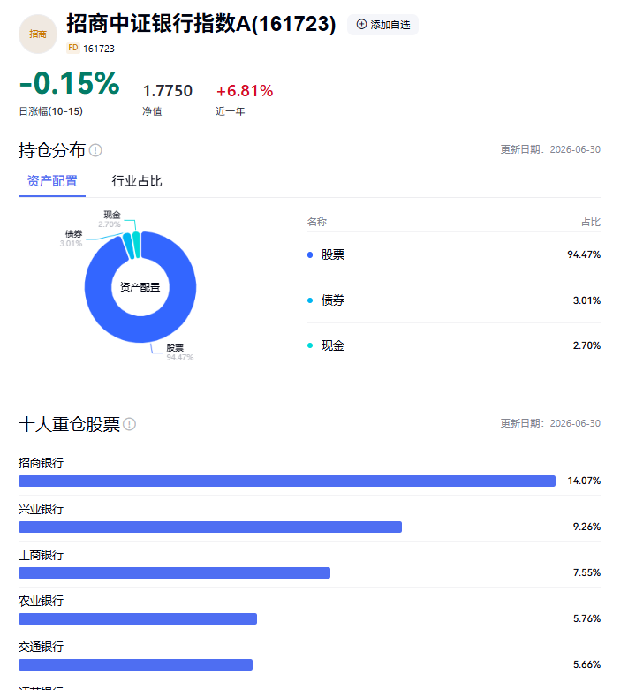
Task: Click the 债券 3.01% chart label
Action: [x=72, y=238]
